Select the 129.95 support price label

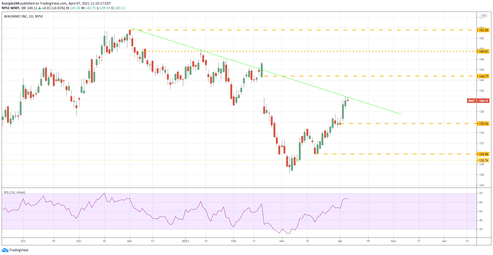tap(484, 154)
